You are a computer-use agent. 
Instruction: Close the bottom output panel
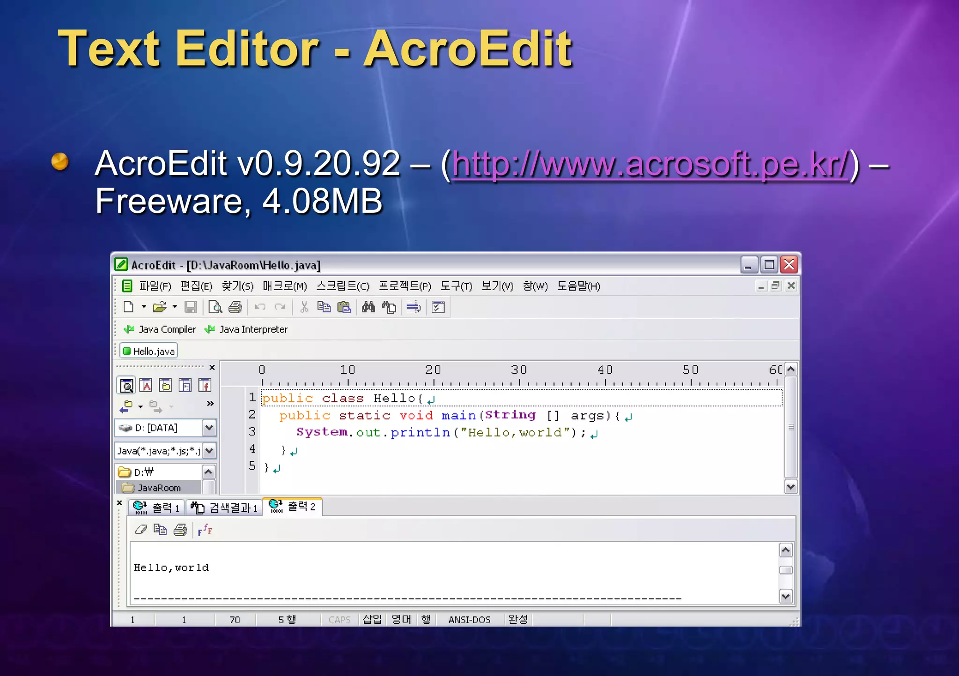click(120, 503)
